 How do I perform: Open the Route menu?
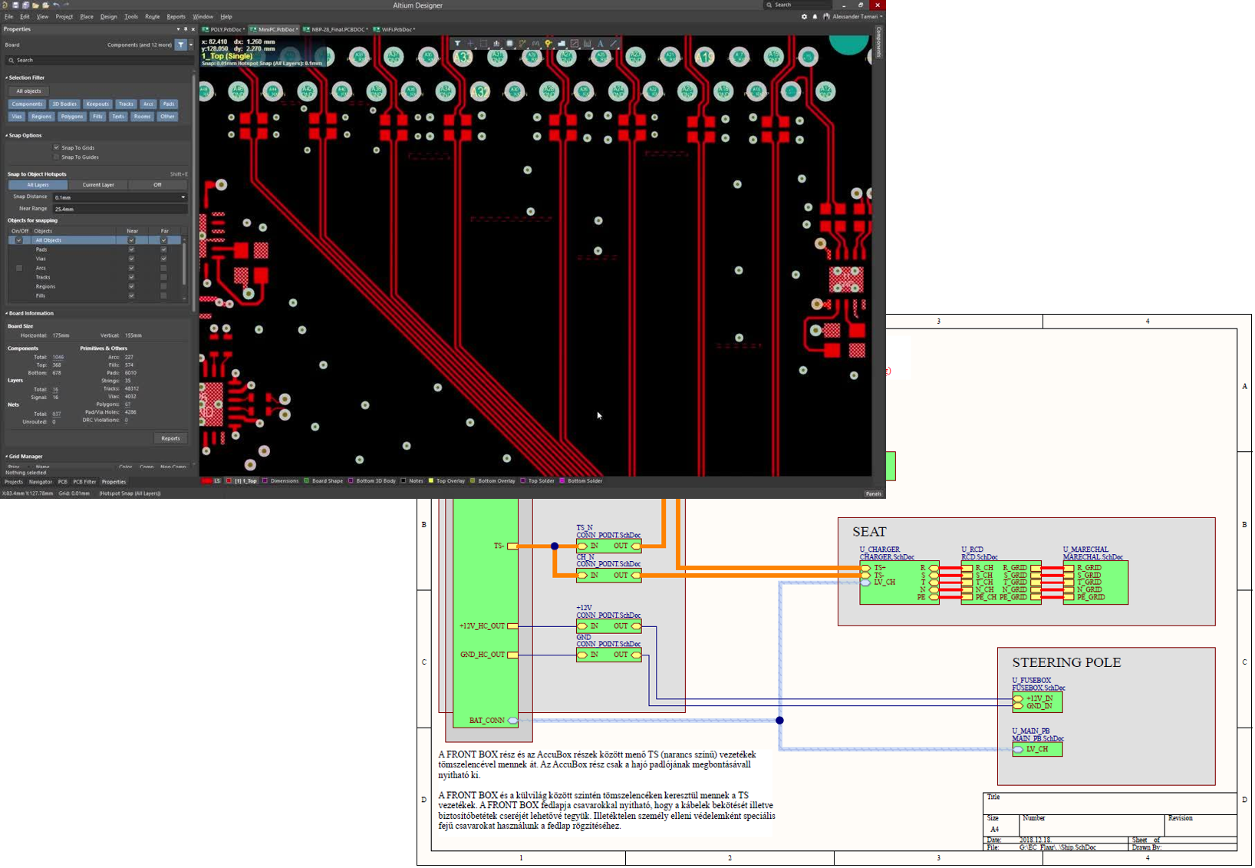point(152,16)
